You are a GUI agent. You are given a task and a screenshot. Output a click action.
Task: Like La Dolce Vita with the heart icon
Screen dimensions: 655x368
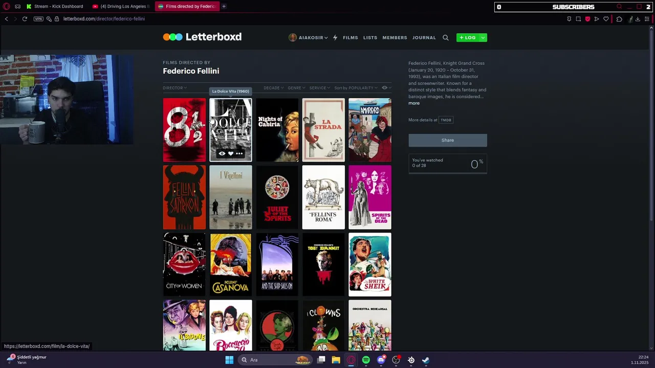(231, 153)
